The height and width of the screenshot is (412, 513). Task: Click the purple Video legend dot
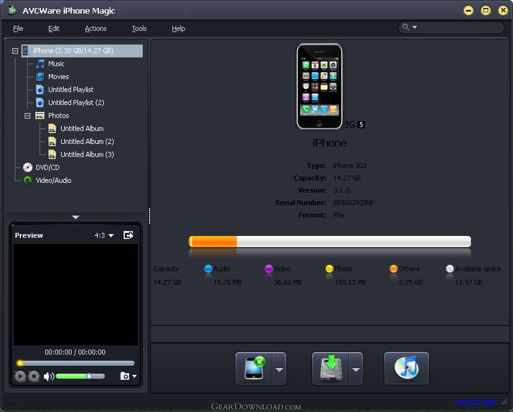269,269
